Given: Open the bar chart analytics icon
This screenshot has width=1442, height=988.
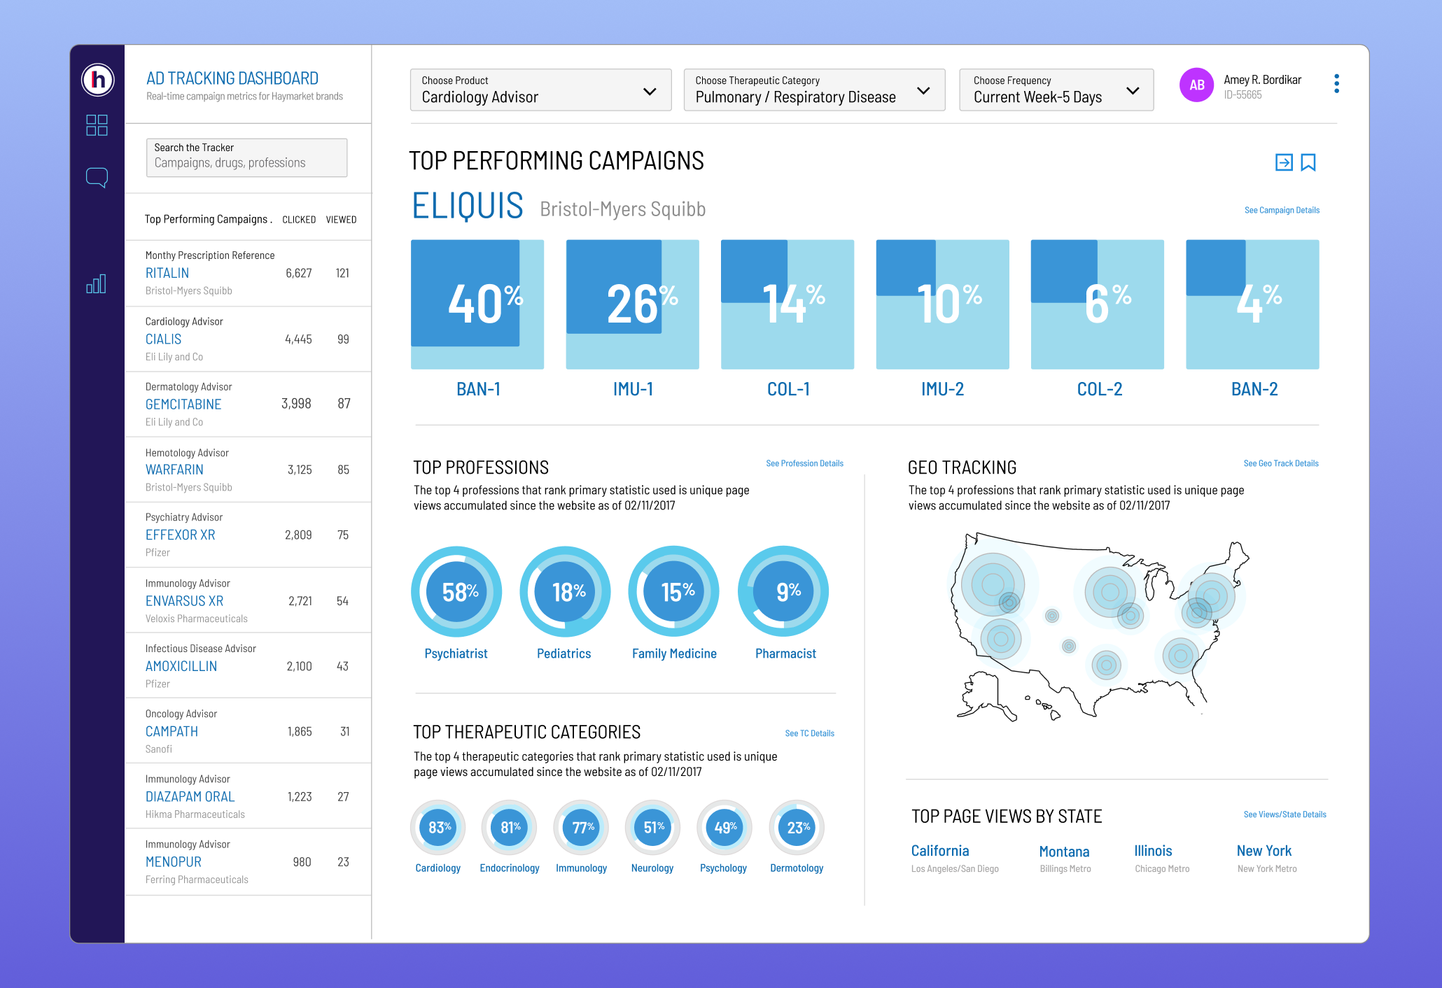Looking at the screenshot, I should pyautogui.click(x=97, y=283).
